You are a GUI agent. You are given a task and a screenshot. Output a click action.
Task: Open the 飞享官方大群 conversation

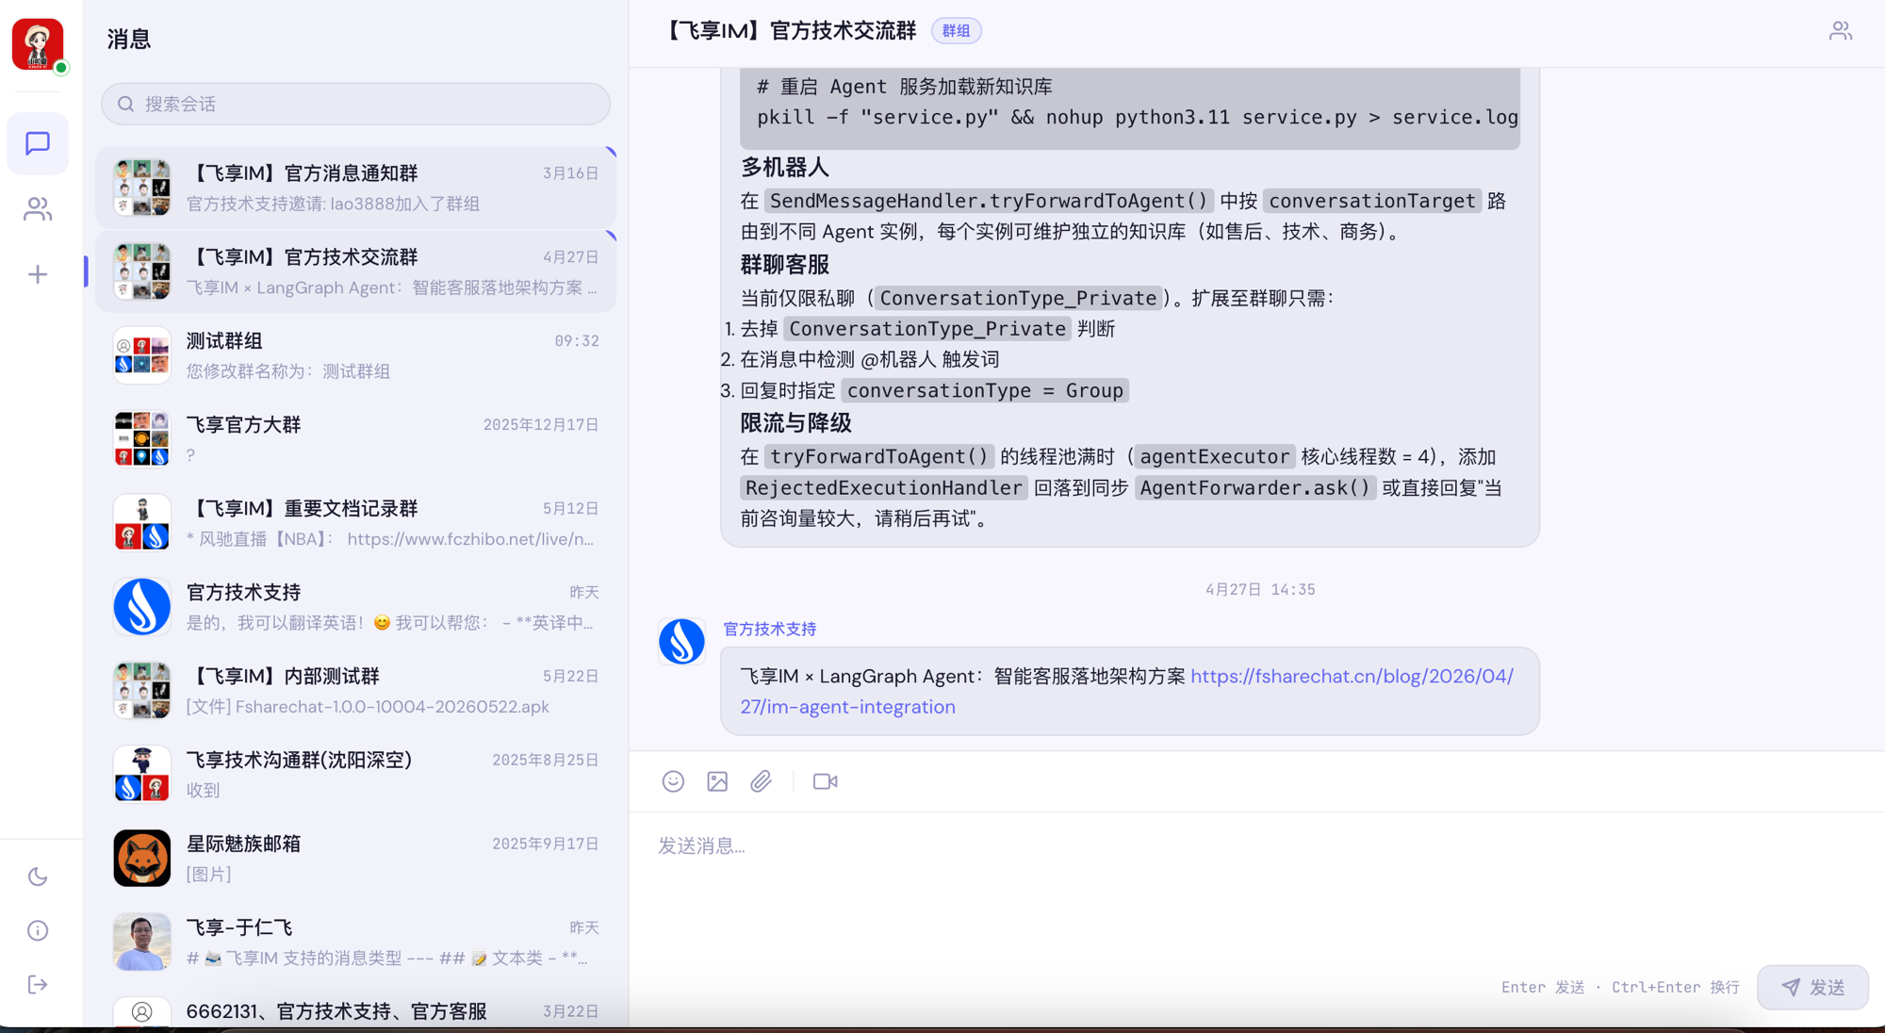[x=355, y=439]
